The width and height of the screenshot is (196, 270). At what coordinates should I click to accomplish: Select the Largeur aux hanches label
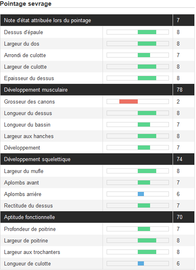click(x=29, y=136)
